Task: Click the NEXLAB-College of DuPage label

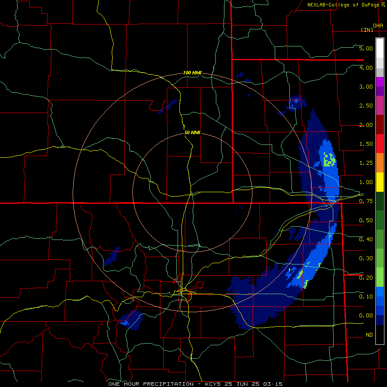Action: [x=343, y=5]
